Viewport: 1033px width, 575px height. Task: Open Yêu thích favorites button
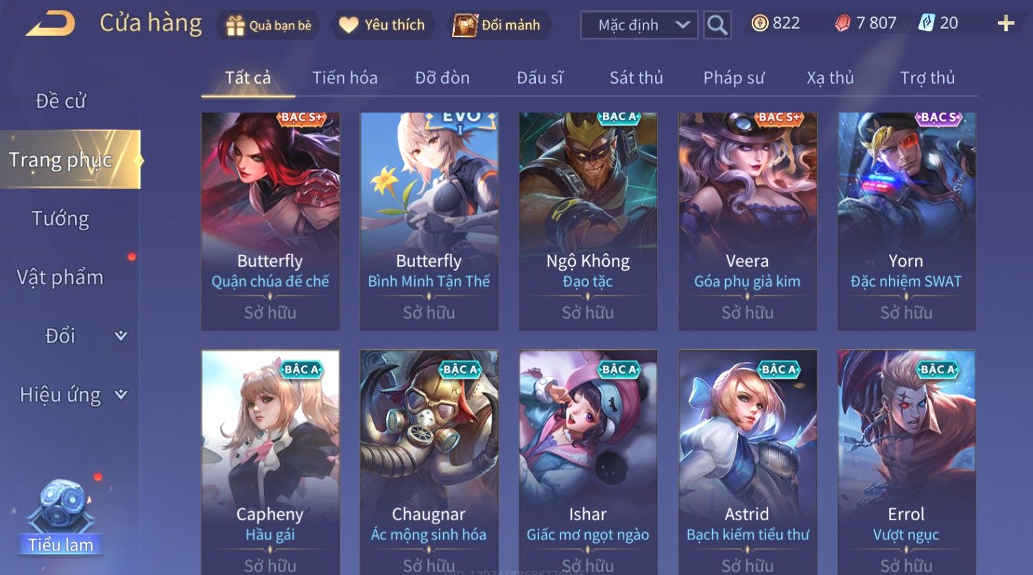pyautogui.click(x=382, y=25)
